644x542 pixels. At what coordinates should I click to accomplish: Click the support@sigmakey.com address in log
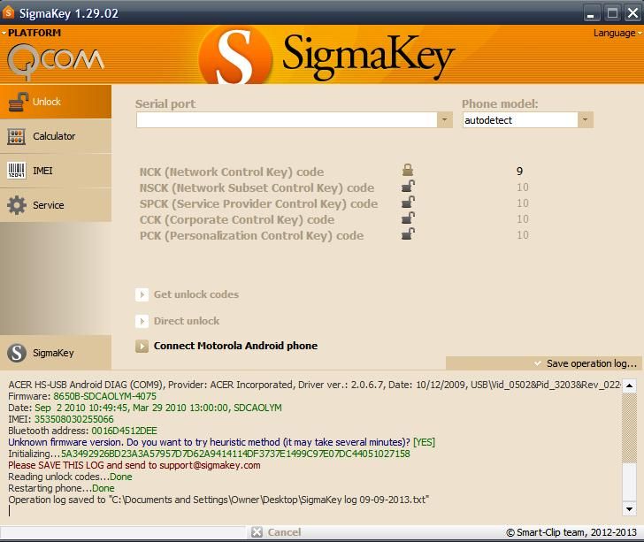(210, 465)
